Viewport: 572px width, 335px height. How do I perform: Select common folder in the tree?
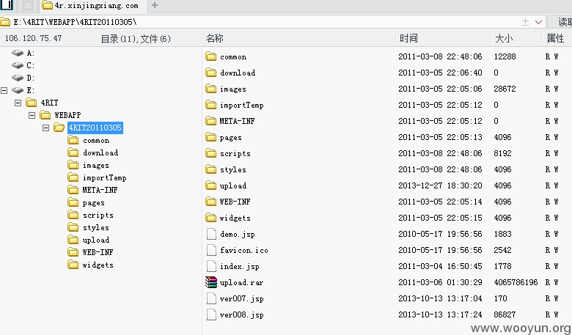[x=96, y=140]
